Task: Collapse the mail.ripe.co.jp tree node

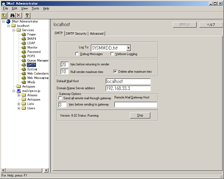Action: click(x=14, y=91)
